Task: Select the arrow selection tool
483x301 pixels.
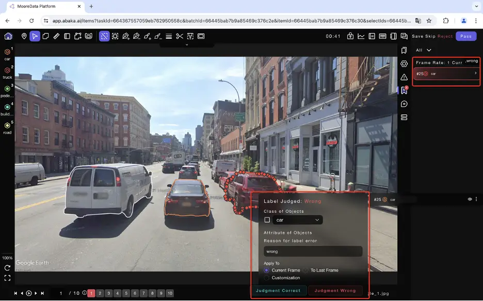Action: 35,36
